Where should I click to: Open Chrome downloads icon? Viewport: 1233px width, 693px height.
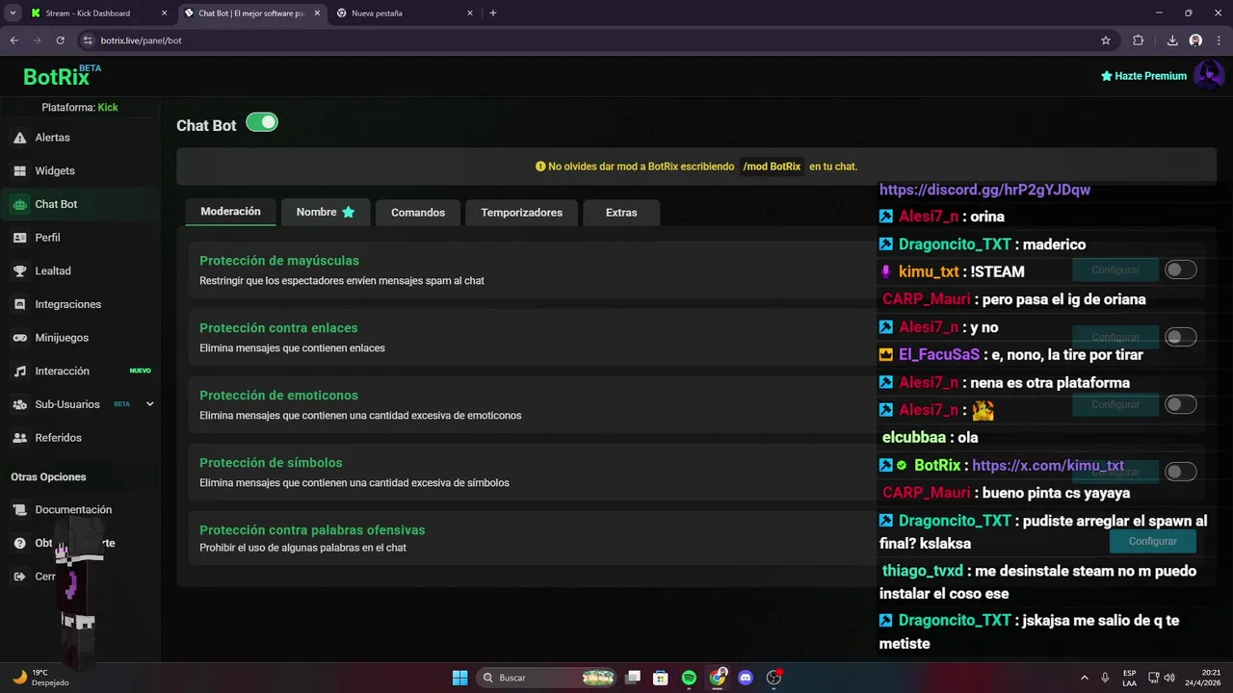[1172, 40]
